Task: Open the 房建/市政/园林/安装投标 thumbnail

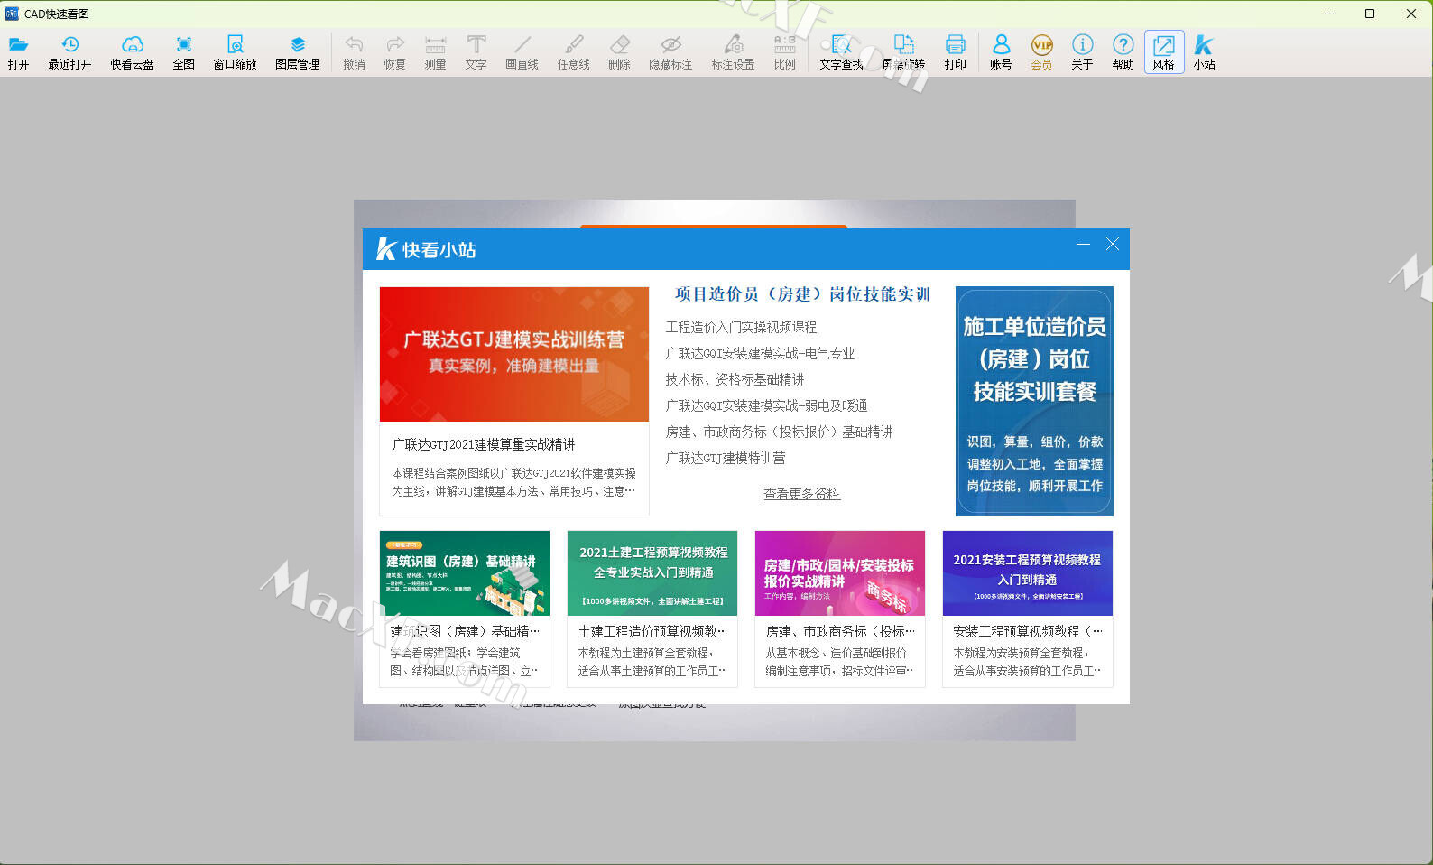Action: (x=840, y=573)
